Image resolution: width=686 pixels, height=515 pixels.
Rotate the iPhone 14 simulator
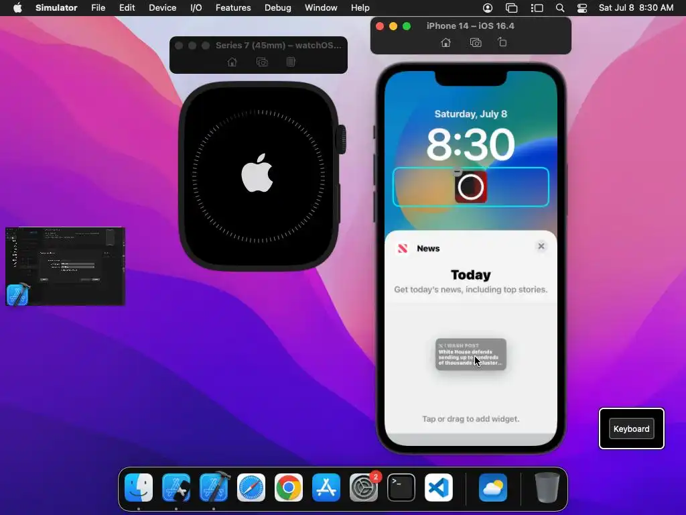click(502, 42)
